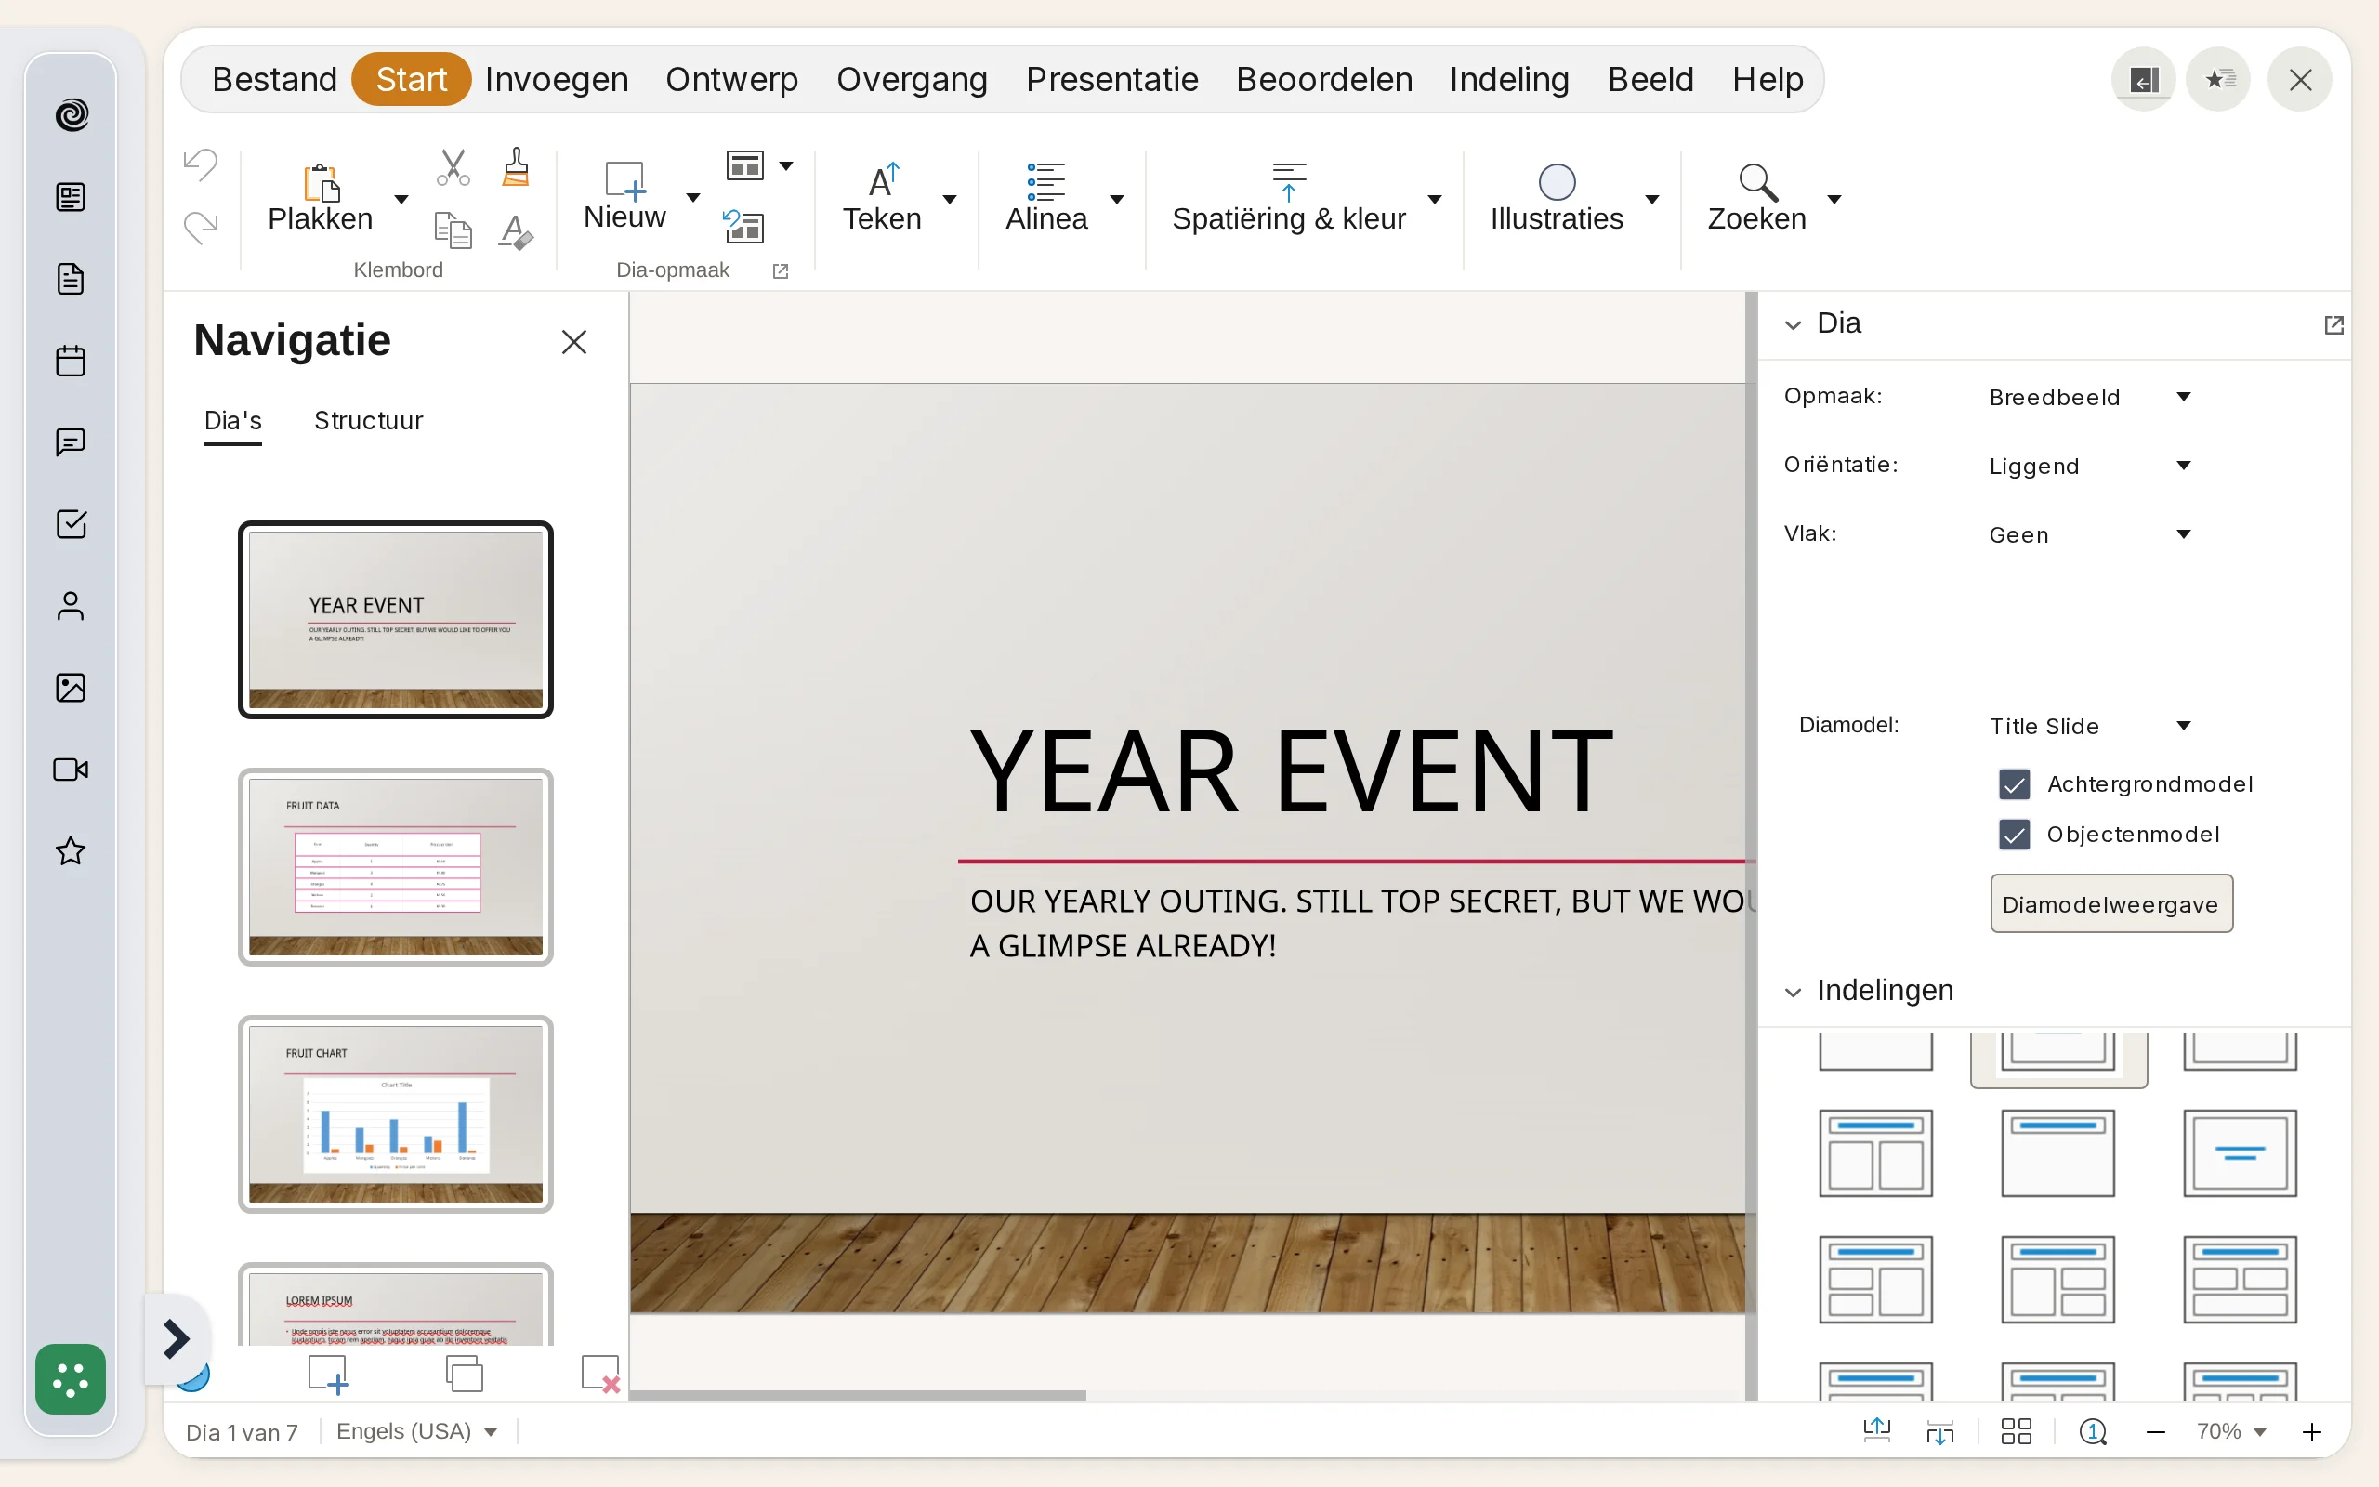Switch to Structuur tab in Navigatie
The height and width of the screenshot is (1487, 2379).
click(369, 421)
